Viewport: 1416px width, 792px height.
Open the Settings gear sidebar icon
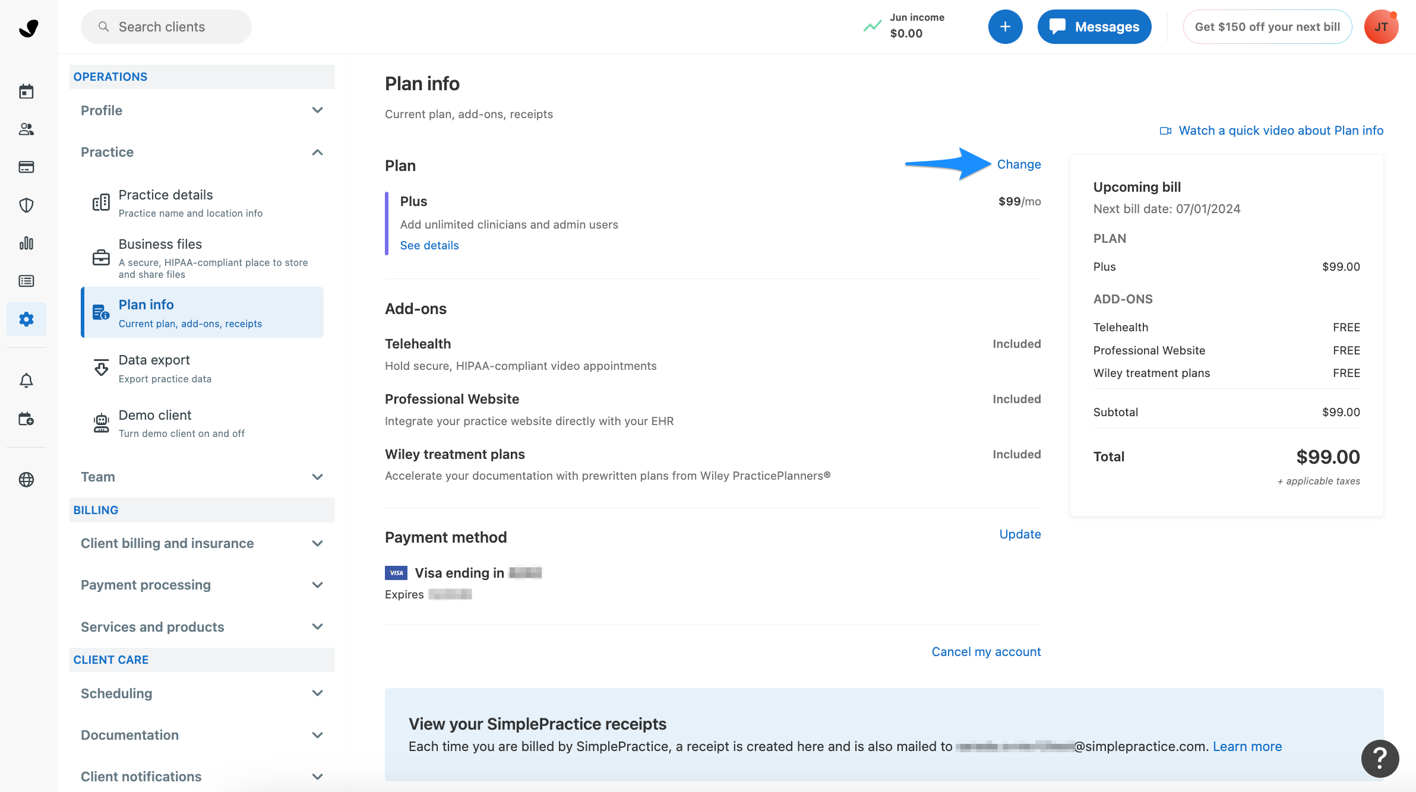[26, 319]
